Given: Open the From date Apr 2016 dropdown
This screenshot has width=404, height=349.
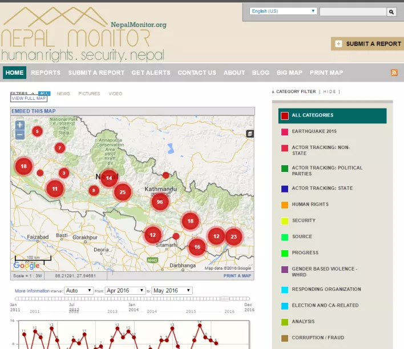Looking at the screenshot, I should [125, 291].
